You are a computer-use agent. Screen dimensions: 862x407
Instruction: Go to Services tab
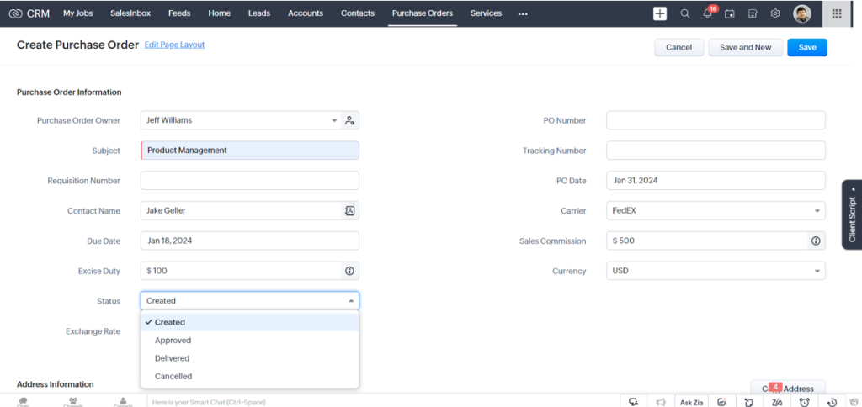[486, 13]
